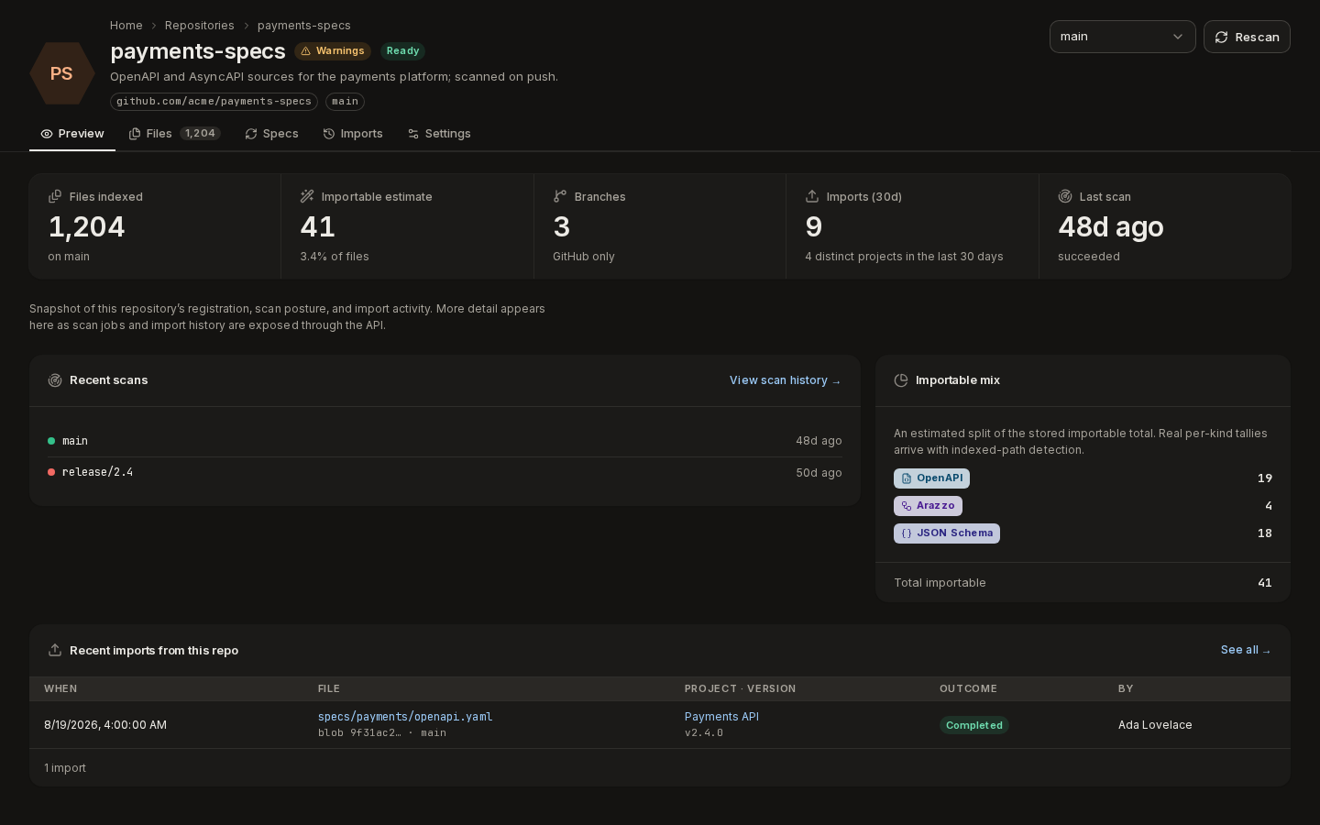Click the OpenAPI kind badge
Viewport: 1320px width, 825px height.
[x=931, y=478]
